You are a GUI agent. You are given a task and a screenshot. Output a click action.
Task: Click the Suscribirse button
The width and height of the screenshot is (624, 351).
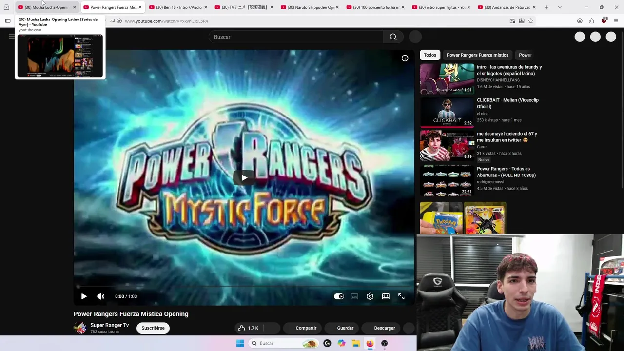coord(153,328)
